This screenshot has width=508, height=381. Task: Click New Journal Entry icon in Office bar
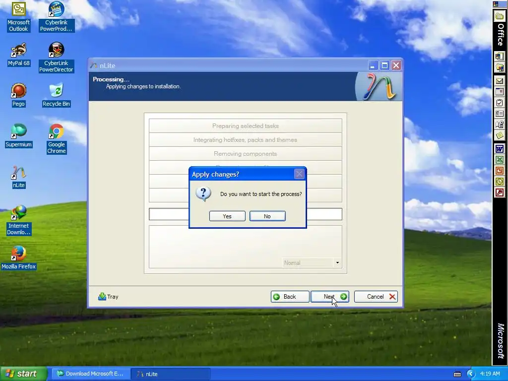(x=500, y=125)
